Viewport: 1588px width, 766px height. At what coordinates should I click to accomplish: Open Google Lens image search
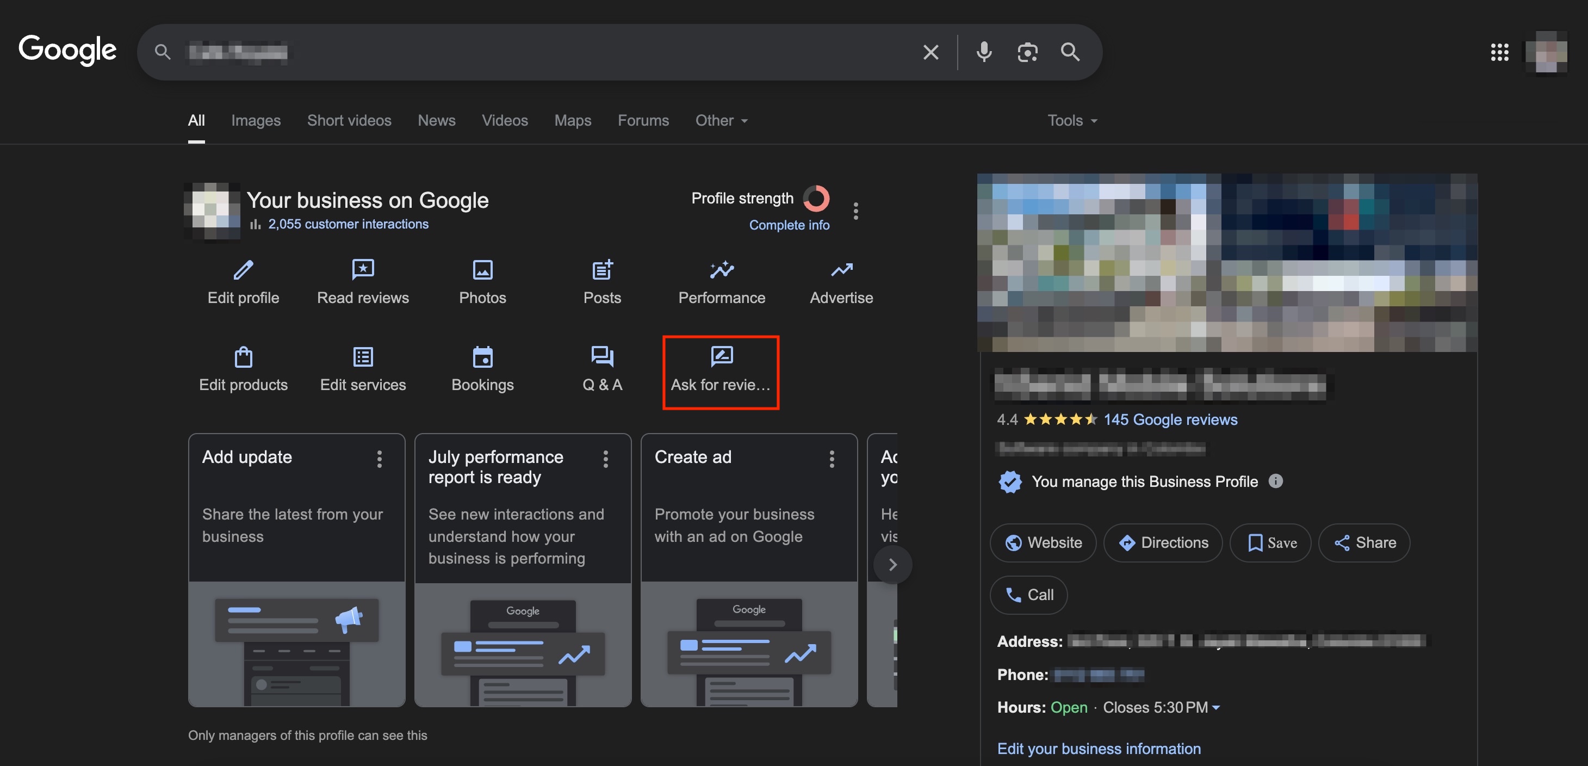pos(1027,52)
